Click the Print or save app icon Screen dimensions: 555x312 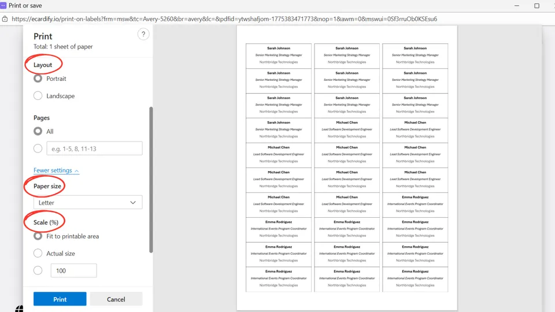click(3, 5)
